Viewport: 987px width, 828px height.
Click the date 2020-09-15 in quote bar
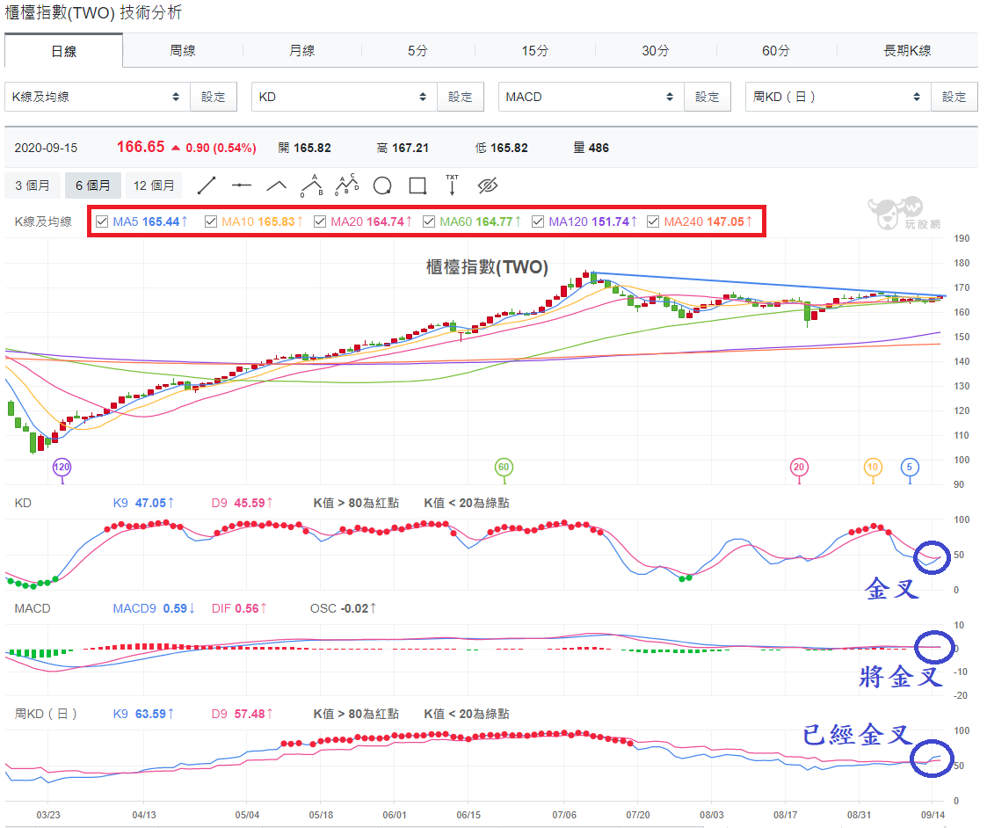point(46,148)
